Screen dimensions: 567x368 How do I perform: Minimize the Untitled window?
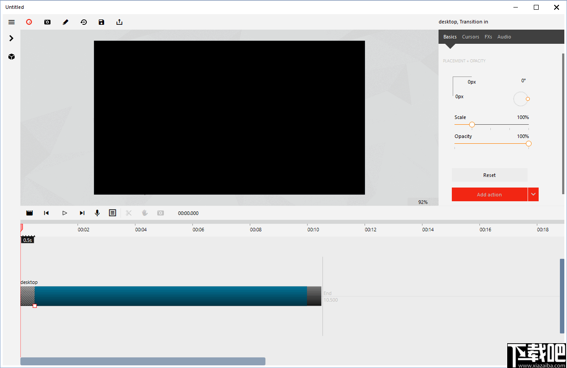tap(516, 7)
